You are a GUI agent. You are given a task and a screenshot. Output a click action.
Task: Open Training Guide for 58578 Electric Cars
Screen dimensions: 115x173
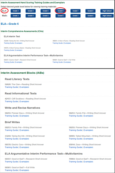[11, 147]
